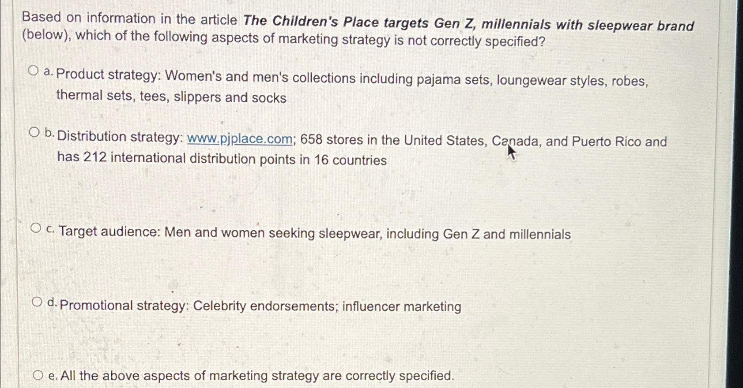
Task: Select radio button for option a
Action: (33, 71)
